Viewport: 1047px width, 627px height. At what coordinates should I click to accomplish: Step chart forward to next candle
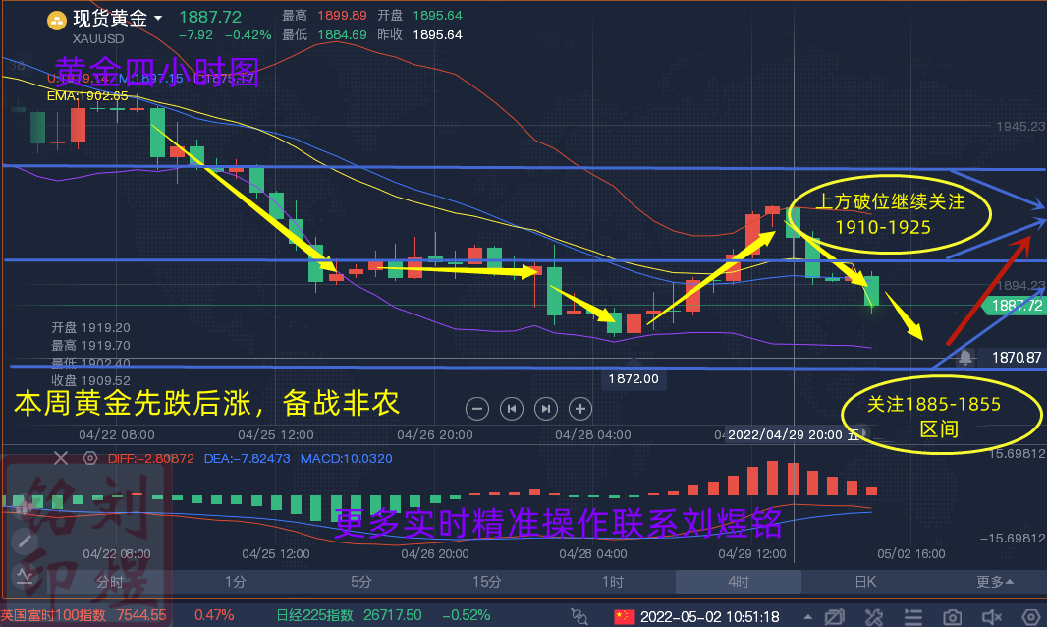pyautogui.click(x=545, y=409)
